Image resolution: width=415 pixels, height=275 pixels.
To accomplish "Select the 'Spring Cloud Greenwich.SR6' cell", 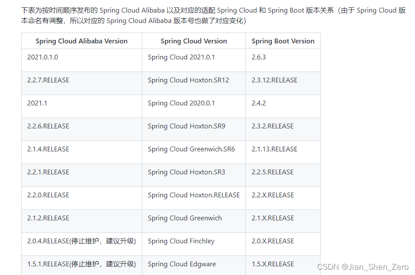I will coord(194,152).
